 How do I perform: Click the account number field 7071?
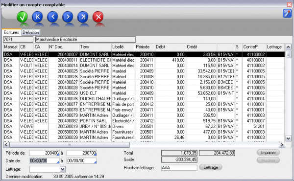tap(18, 40)
